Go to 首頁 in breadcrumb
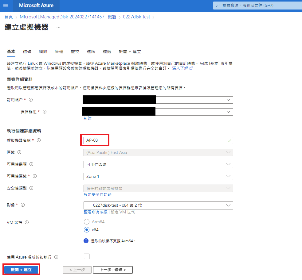302x280 pixels. pyautogui.click(x=9, y=17)
